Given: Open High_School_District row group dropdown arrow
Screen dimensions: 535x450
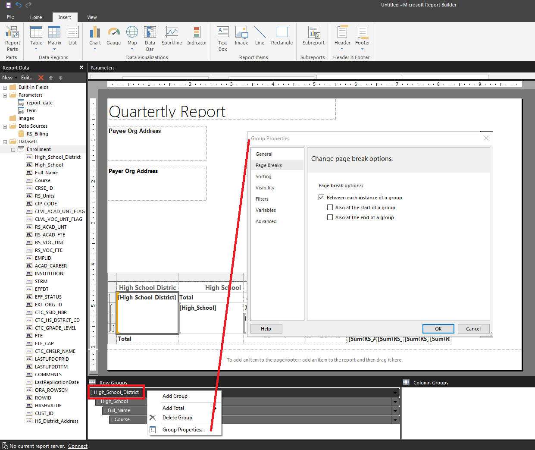Looking at the screenshot, I should pos(395,393).
